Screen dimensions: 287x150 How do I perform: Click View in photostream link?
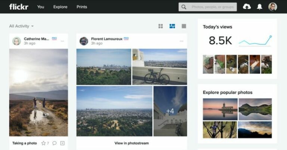point(132,143)
